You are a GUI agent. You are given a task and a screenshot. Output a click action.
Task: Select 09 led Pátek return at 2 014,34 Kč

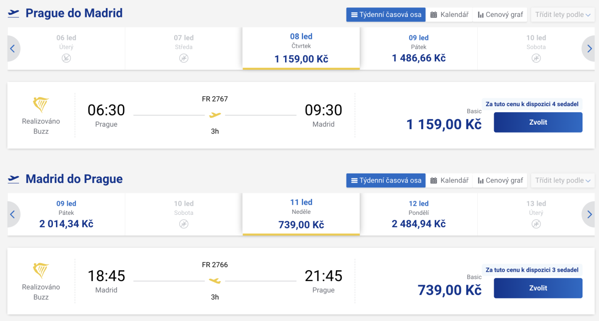click(66, 215)
